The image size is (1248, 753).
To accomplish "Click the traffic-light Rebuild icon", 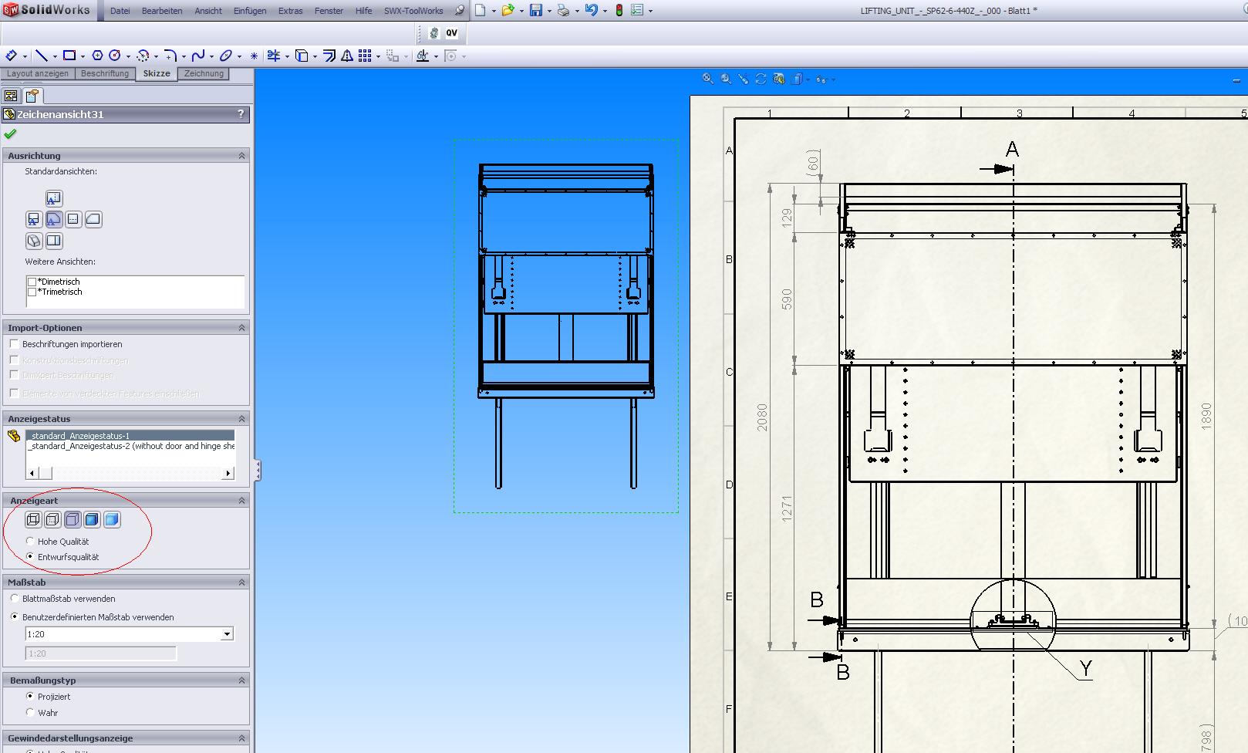I will (x=619, y=10).
